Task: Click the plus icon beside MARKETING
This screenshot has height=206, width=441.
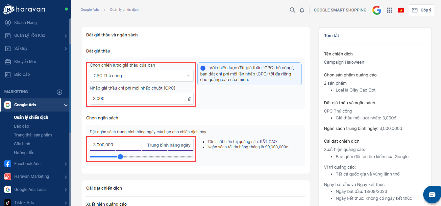Action: click(60, 92)
